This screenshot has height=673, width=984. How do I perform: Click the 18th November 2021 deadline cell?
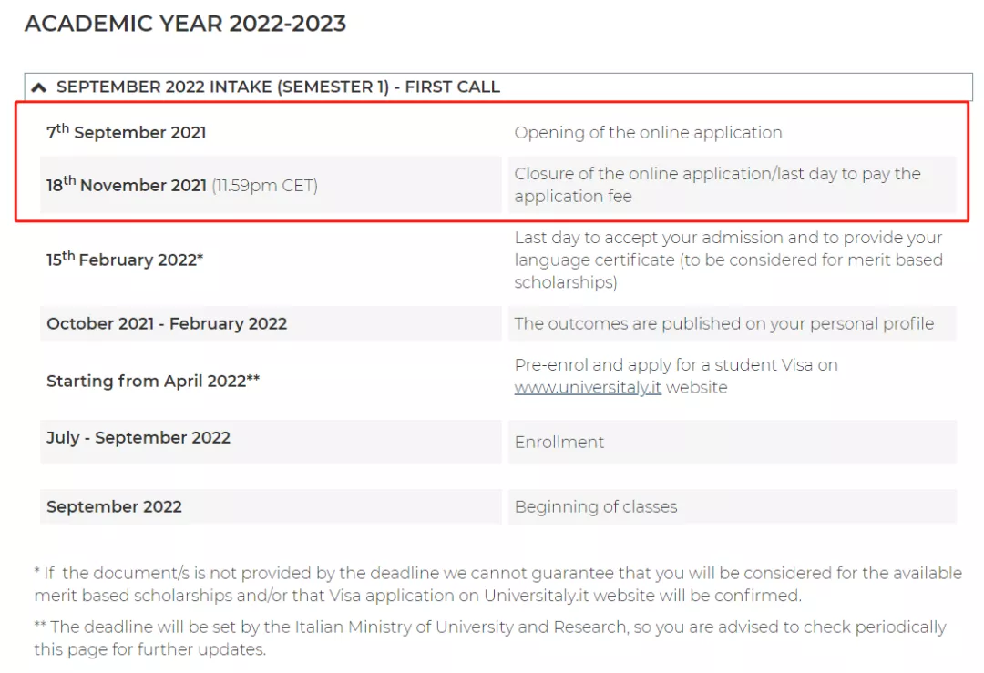182,185
